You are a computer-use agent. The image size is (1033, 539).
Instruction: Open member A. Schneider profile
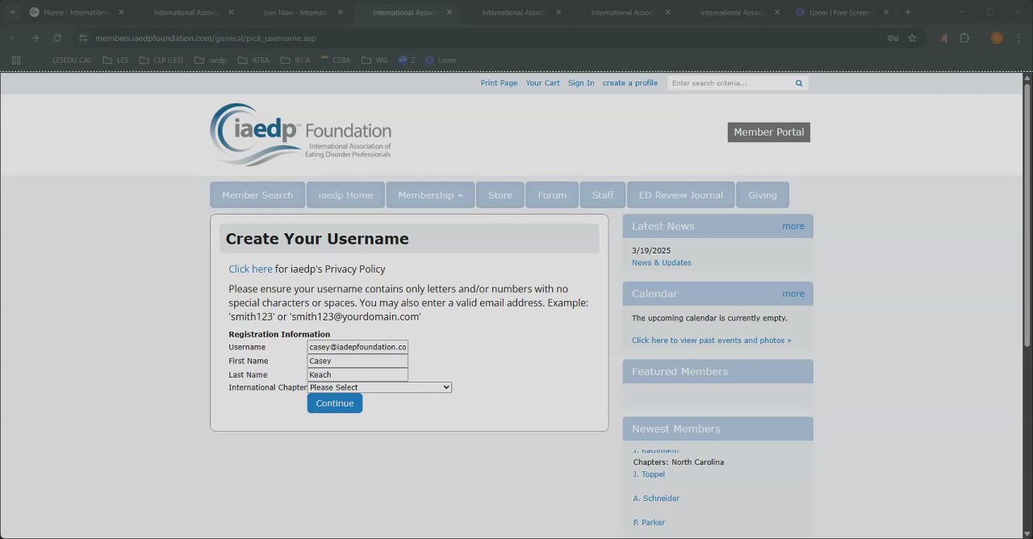[x=656, y=499]
